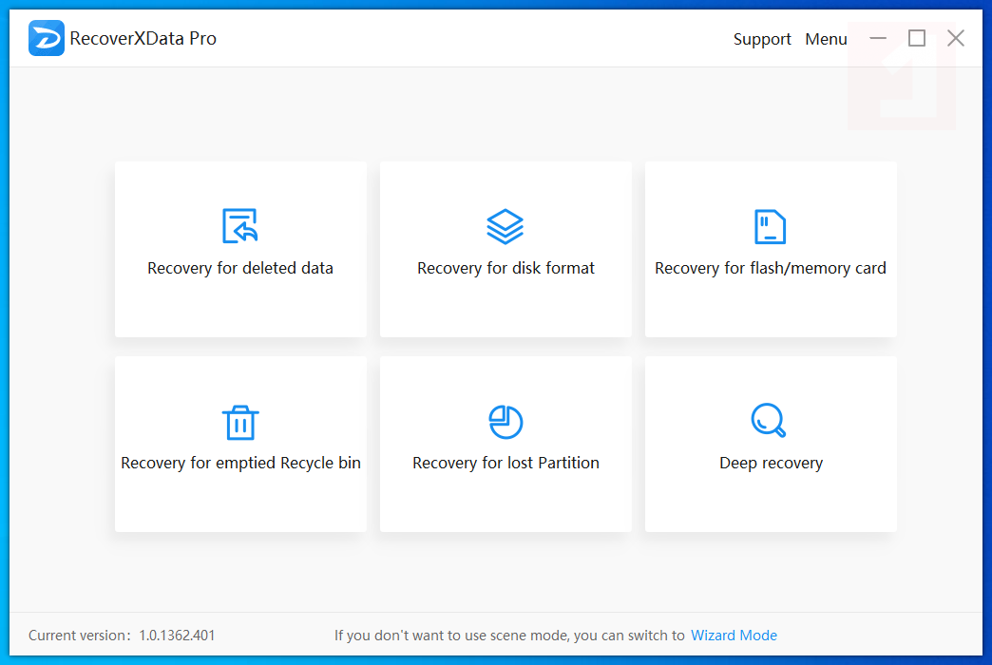
Task: Select Recovery for flash/memory card label
Action: 770,268
